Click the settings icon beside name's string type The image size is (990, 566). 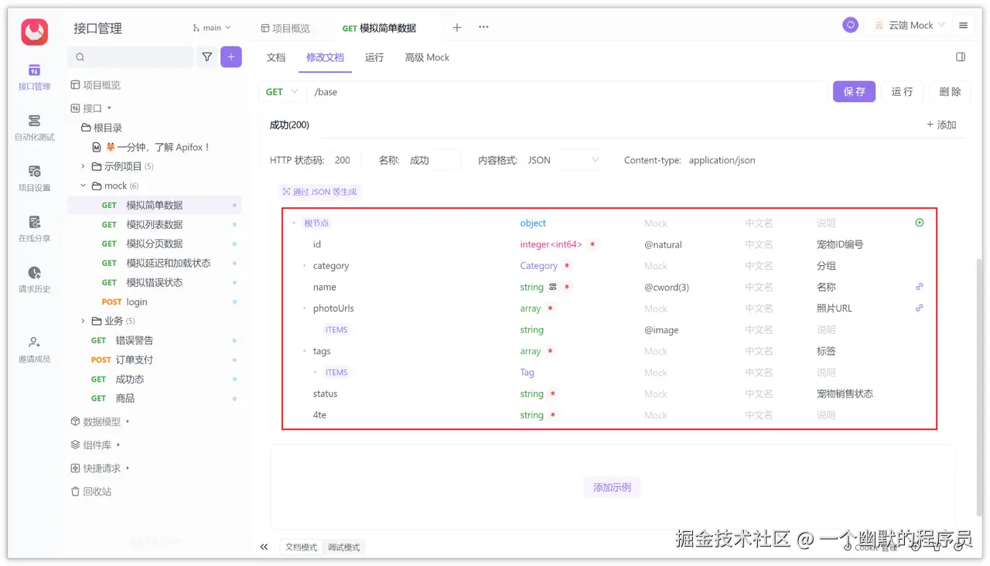[x=553, y=287]
